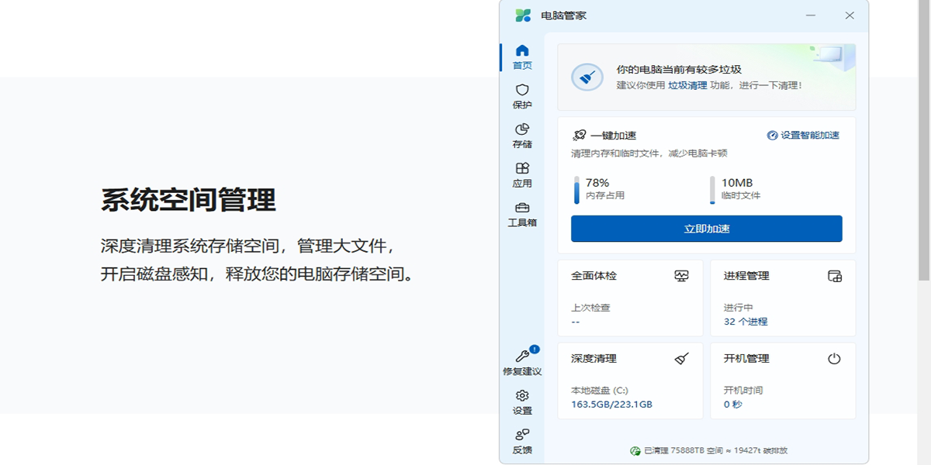Click the broom icon in cleanup banner
931x465 pixels.
(x=587, y=77)
